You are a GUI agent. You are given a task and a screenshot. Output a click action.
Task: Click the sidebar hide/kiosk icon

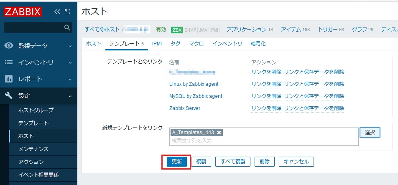pos(67,12)
